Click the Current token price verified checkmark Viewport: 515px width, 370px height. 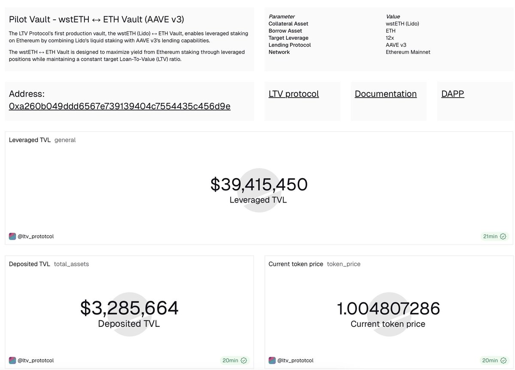[x=503, y=361]
